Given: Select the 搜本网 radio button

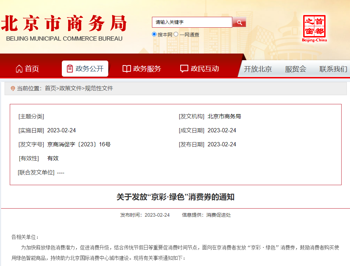Looking at the screenshot, I should 154,34.
